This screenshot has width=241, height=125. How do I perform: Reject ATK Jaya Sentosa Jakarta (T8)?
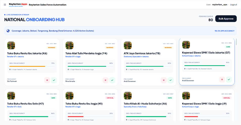(164, 80)
